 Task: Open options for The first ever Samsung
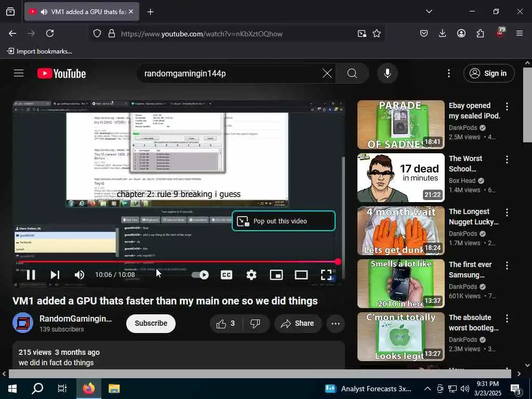click(507, 265)
